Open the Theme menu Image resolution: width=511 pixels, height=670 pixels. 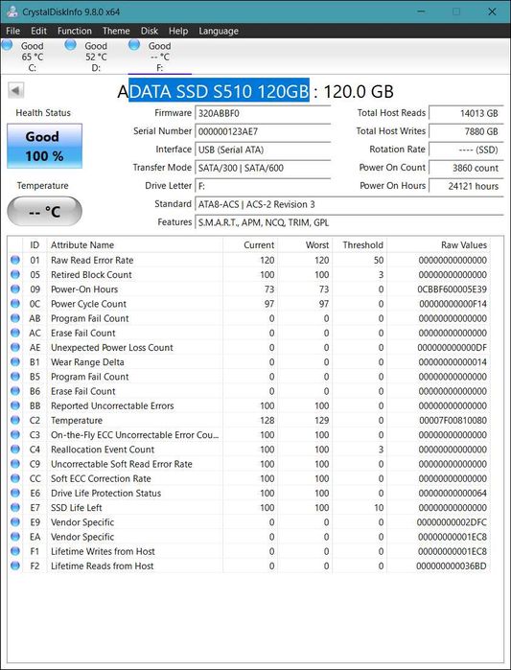pyautogui.click(x=116, y=31)
